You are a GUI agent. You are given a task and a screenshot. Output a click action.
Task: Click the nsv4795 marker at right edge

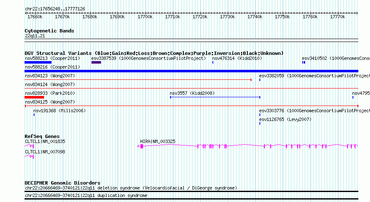click(x=353, y=97)
